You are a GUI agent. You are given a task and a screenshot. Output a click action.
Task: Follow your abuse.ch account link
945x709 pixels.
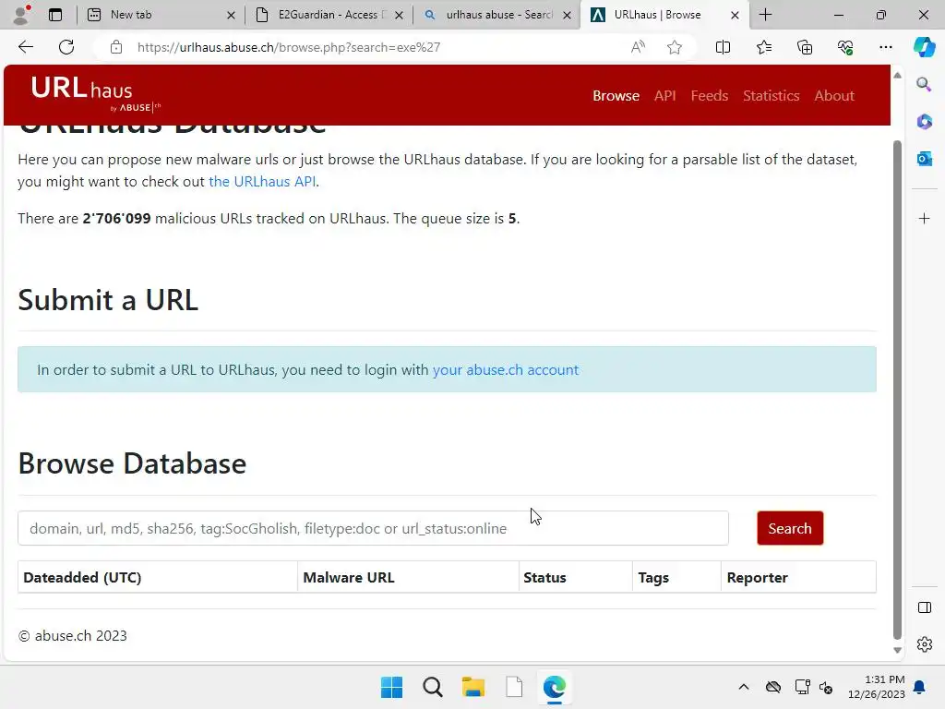tap(505, 369)
